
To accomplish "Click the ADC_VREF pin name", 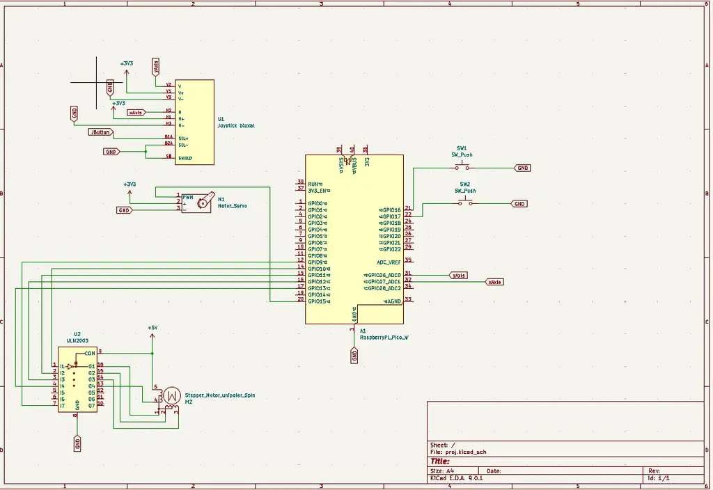I will 389,262.
